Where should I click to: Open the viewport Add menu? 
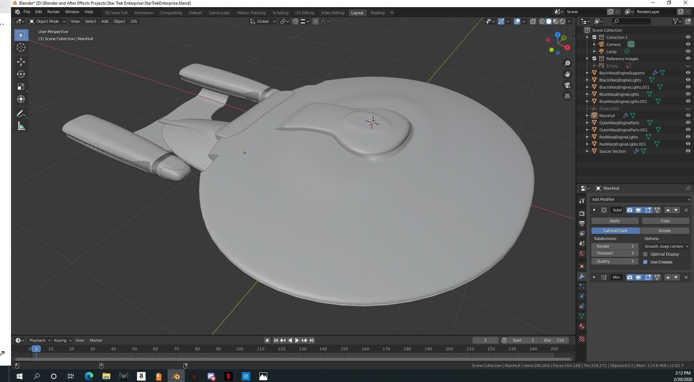pyautogui.click(x=105, y=21)
